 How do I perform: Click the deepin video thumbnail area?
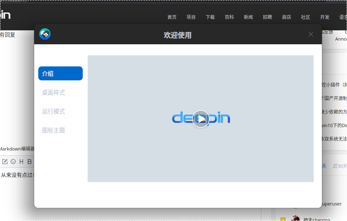pos(200,118)
